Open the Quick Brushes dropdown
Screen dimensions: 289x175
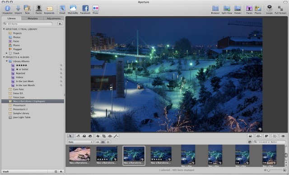tap(116, 136)
